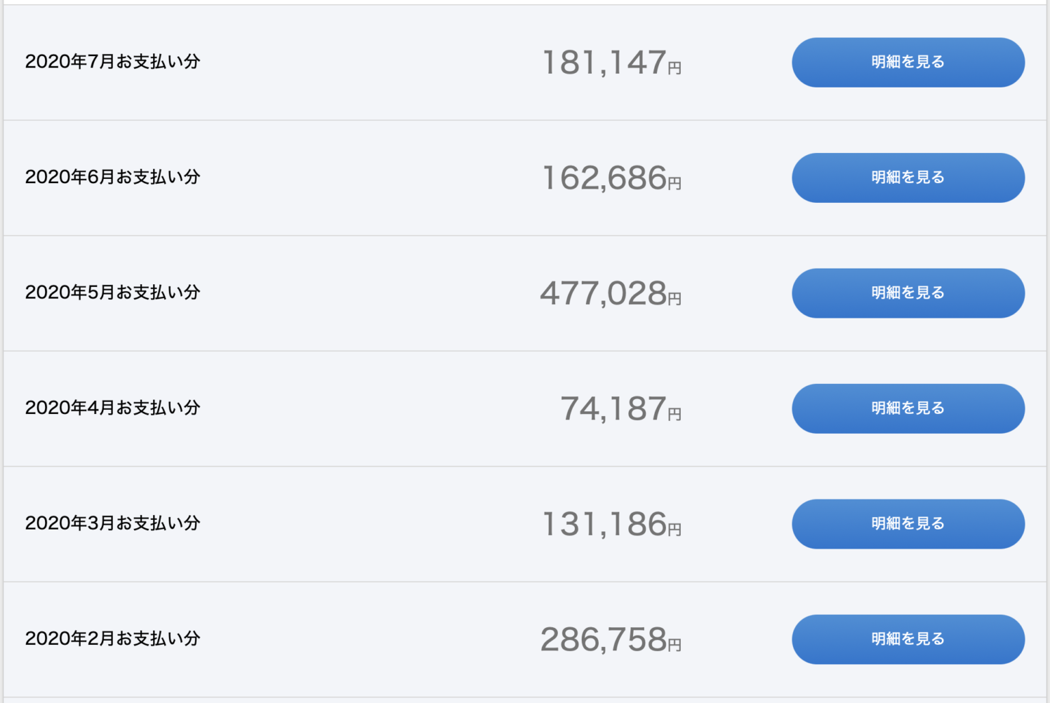1050x703 pixels.
Task: Show statement for 2020年3月お支払い分
Action: point(908,524)
